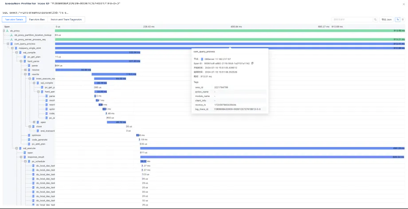The image size is (408, 209).
Task: Click the OBServer node icon in tooltip
Action: [x=202, y=58]
